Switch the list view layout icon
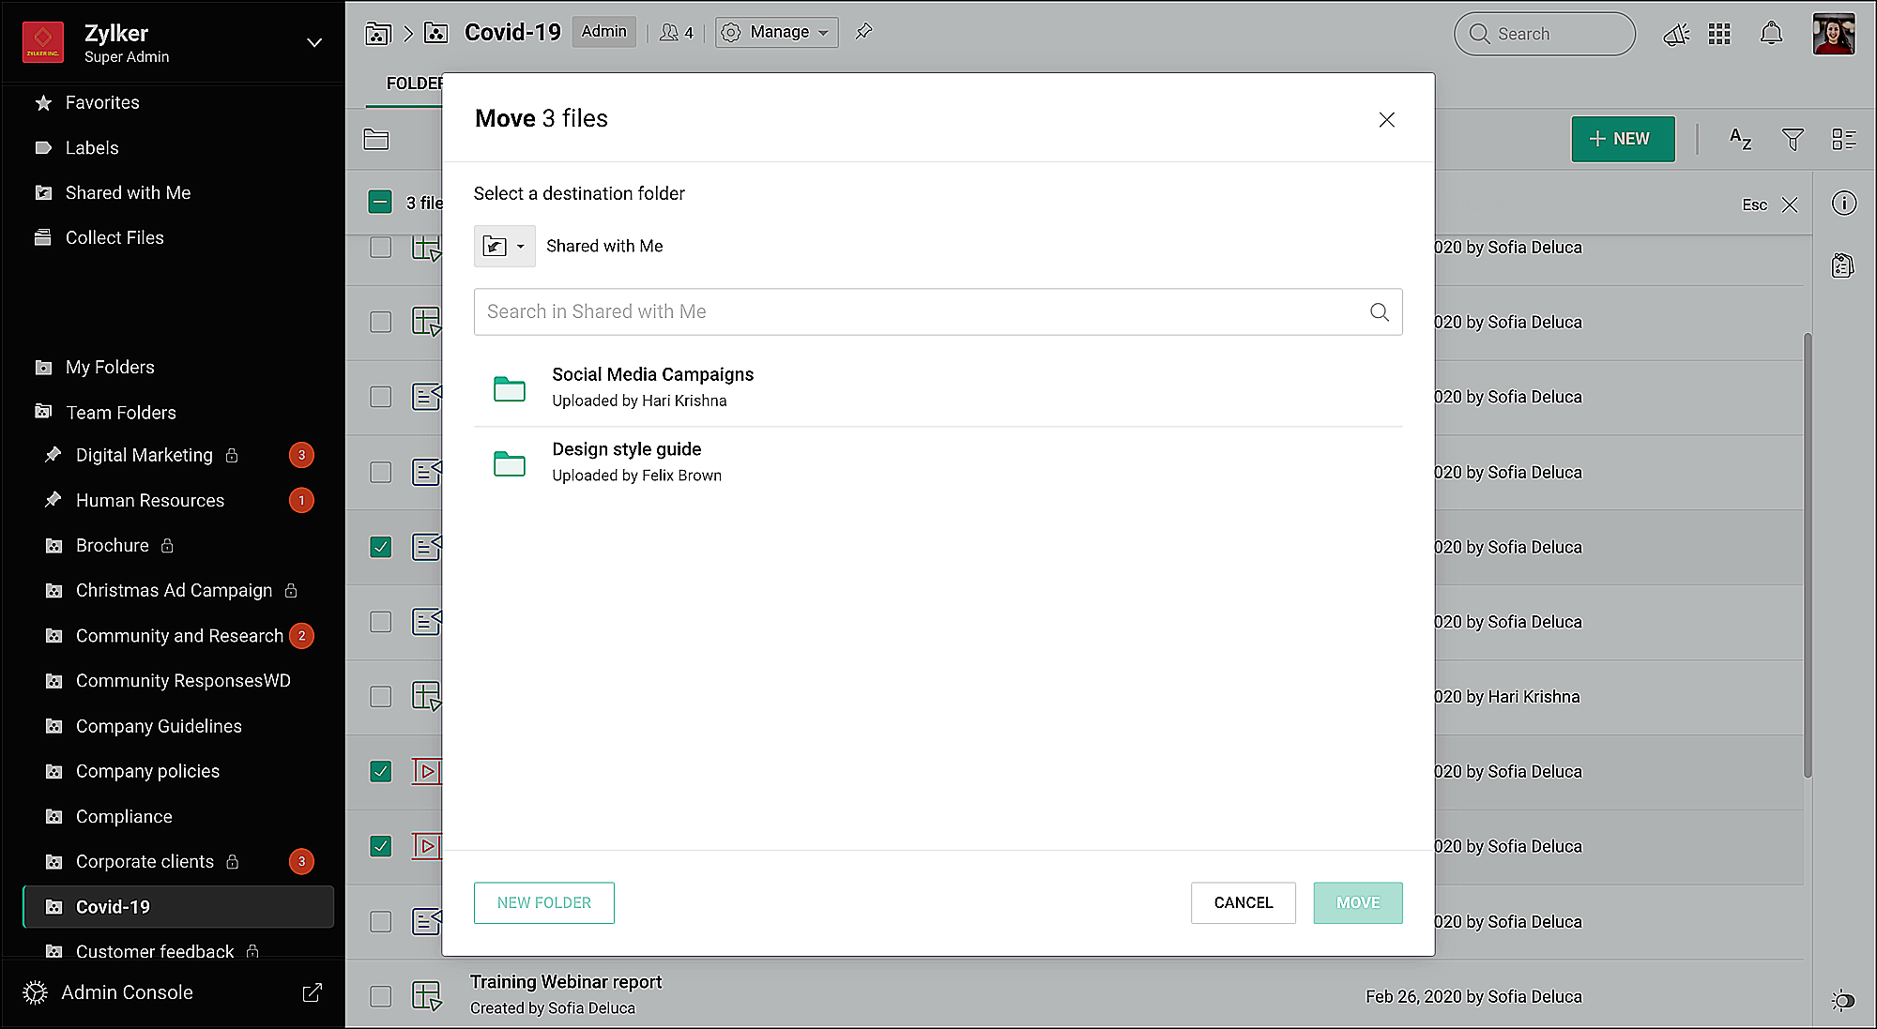Viewport: 1877px width, 1029px height. pos(1843,140)
